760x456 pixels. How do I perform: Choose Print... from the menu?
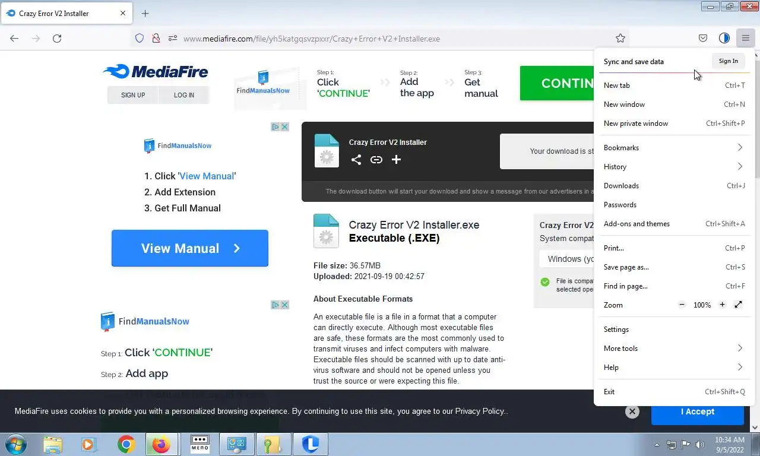click(x=674, y=248)
